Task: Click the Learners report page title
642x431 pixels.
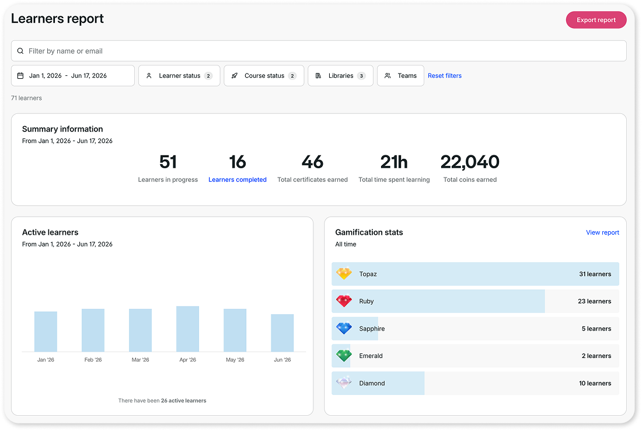Action: click(57, 19)
